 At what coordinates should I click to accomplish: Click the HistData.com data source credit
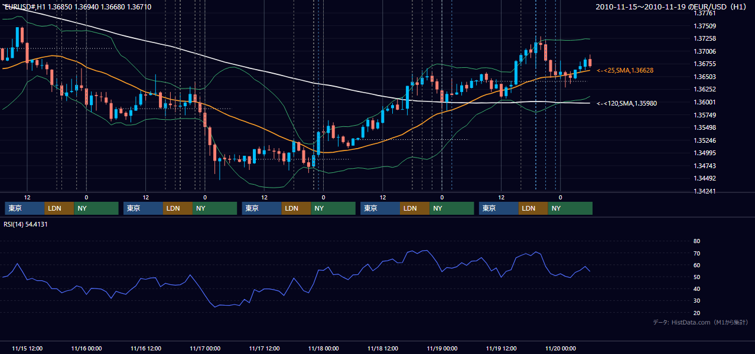700,322
